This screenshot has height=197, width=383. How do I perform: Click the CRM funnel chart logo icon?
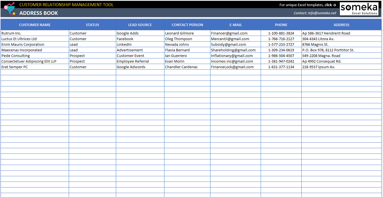[x=10, y=9]
